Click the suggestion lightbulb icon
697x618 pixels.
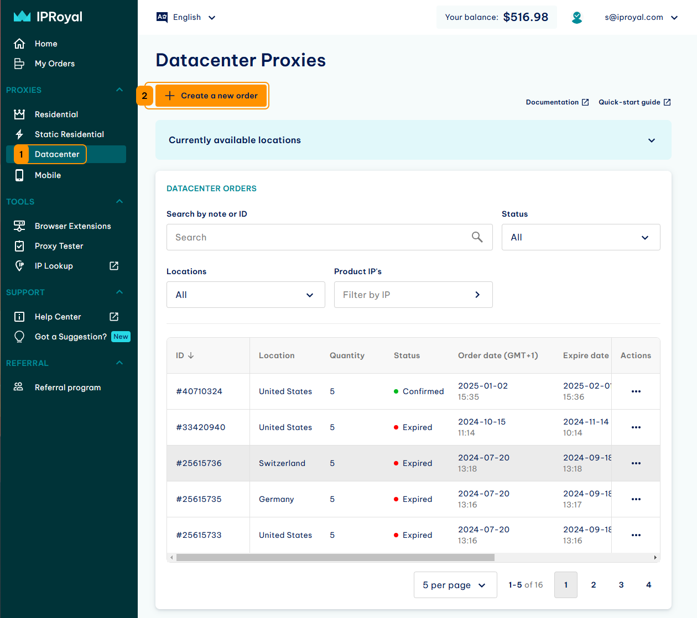pos(19,337)
